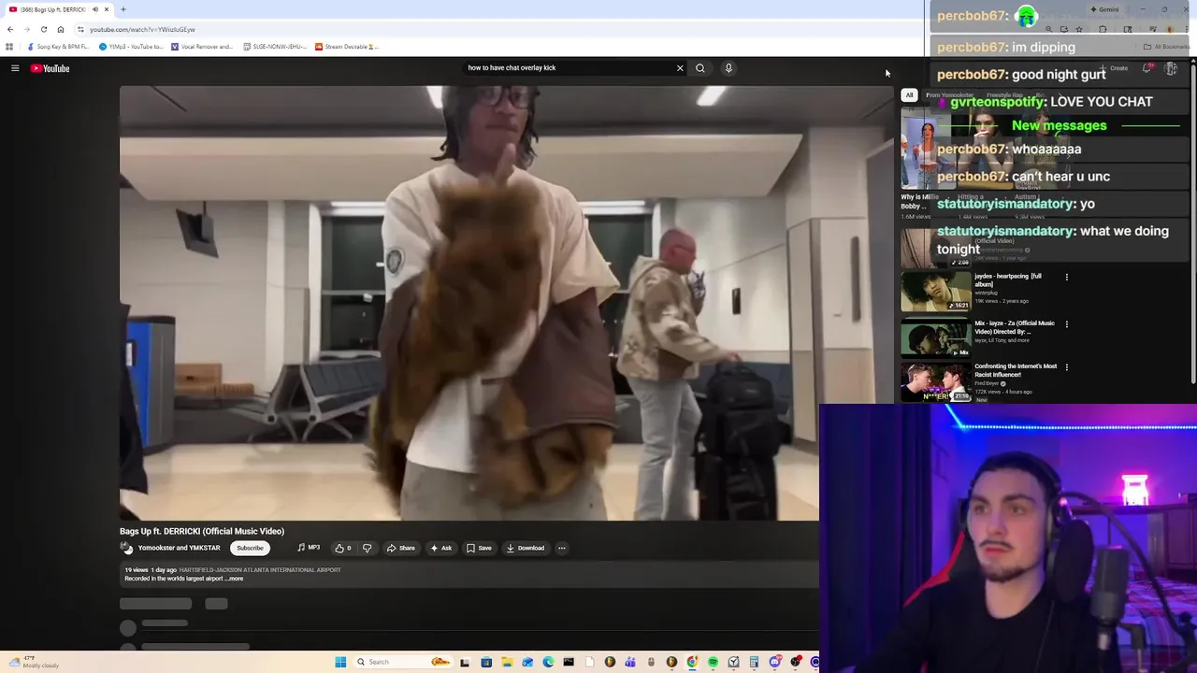Open jaydes heartpacing full album thumbnail
The height and width of the screenshot is (673, 1197).
coord(935,291)
